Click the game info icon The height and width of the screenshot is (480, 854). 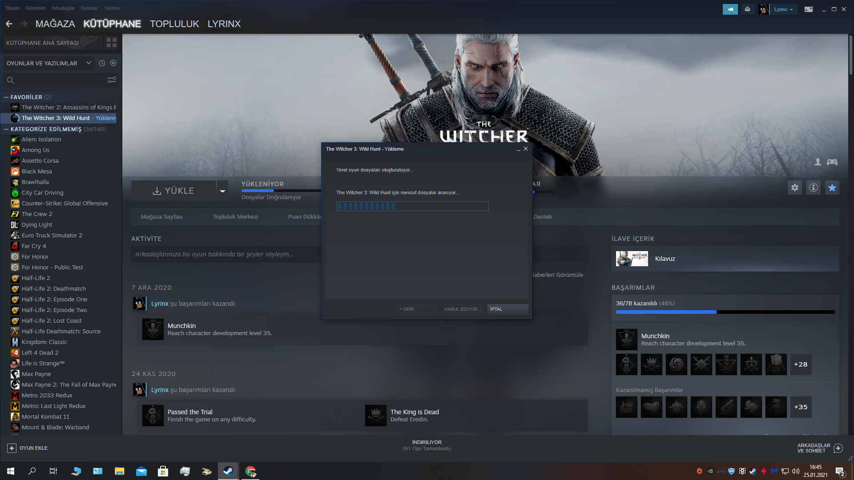(x=814, y=188)
